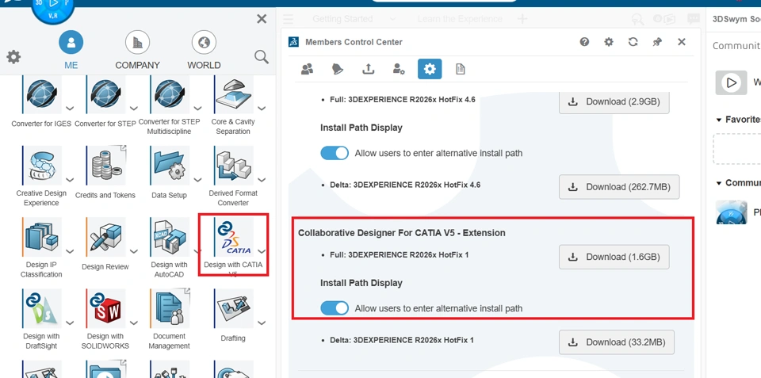Click the 3D compass play button

(53, 4)
